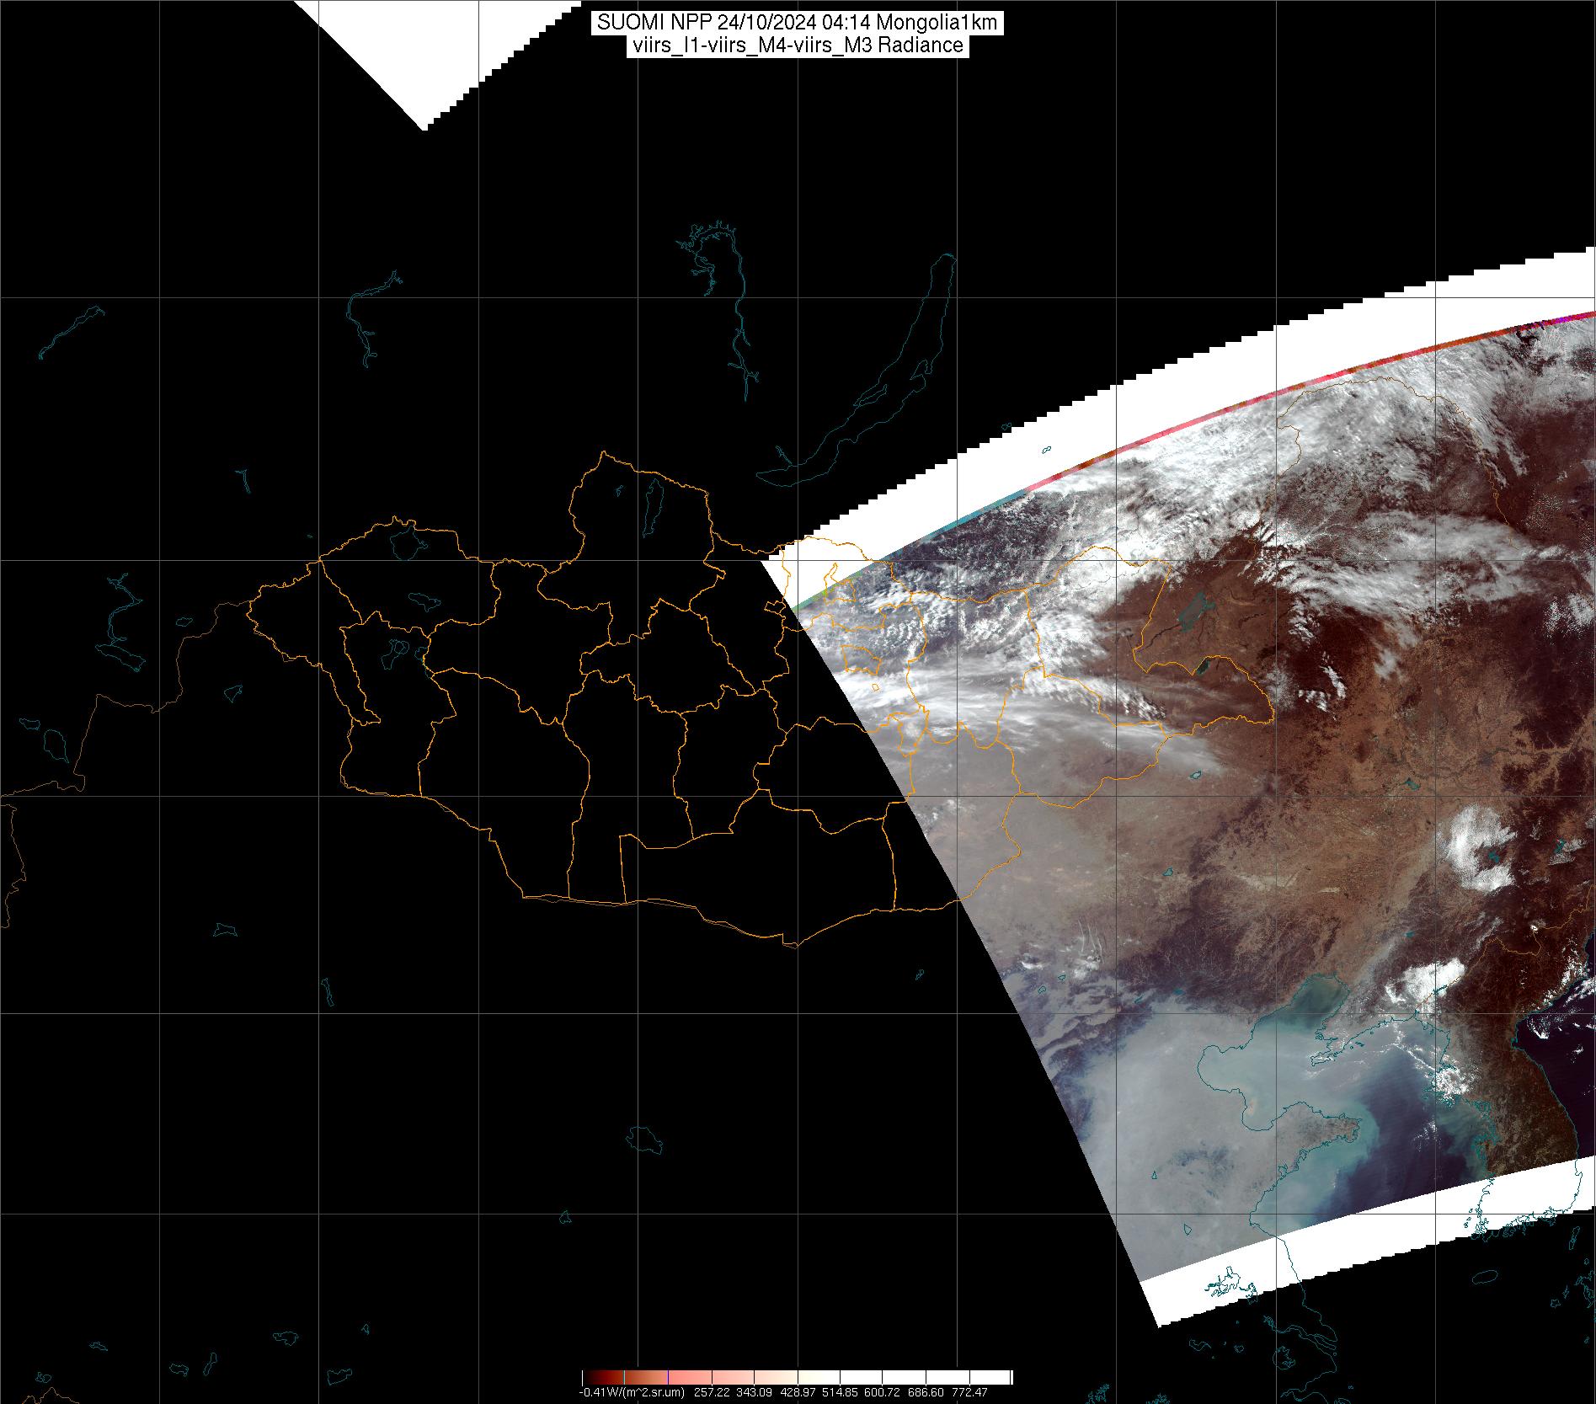Select the 772.47 colorbar scale label

coord(969,1393)
